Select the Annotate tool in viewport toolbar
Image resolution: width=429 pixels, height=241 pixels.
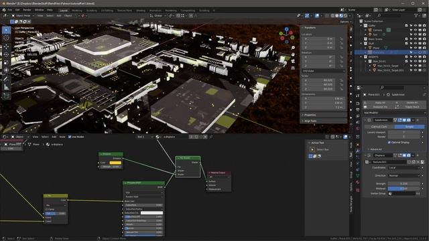click(x=6, y=79)
